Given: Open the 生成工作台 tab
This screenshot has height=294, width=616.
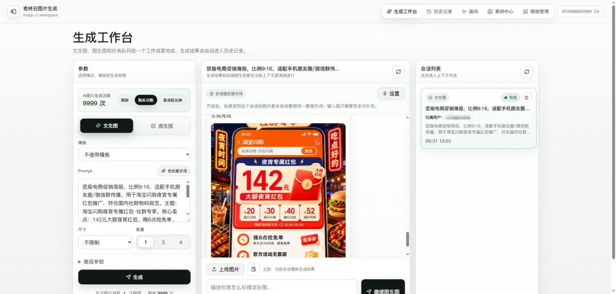Looking at the screenshot, I should (402, 11).
